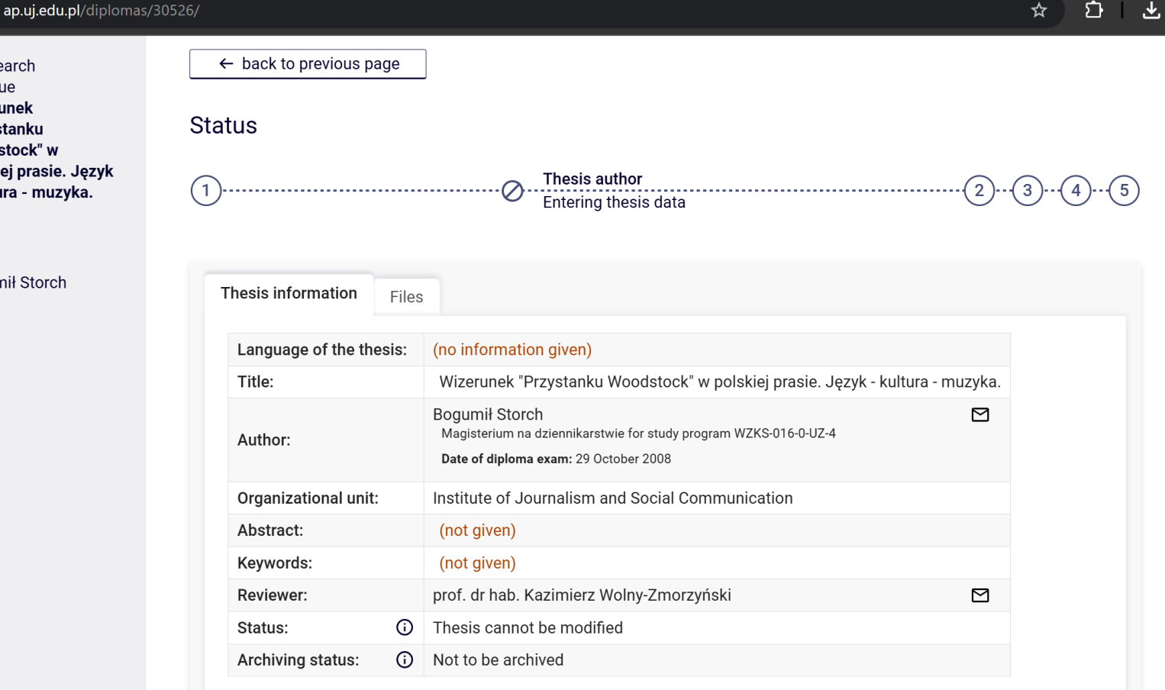The image size is (1165, 690).
Task: Click the crossed-circle current status icon
Action: coord(512,191)
